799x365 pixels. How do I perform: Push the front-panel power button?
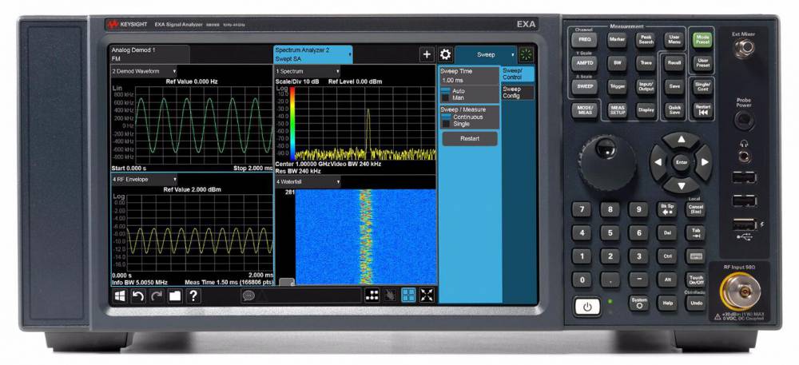[x=587, y=307]
